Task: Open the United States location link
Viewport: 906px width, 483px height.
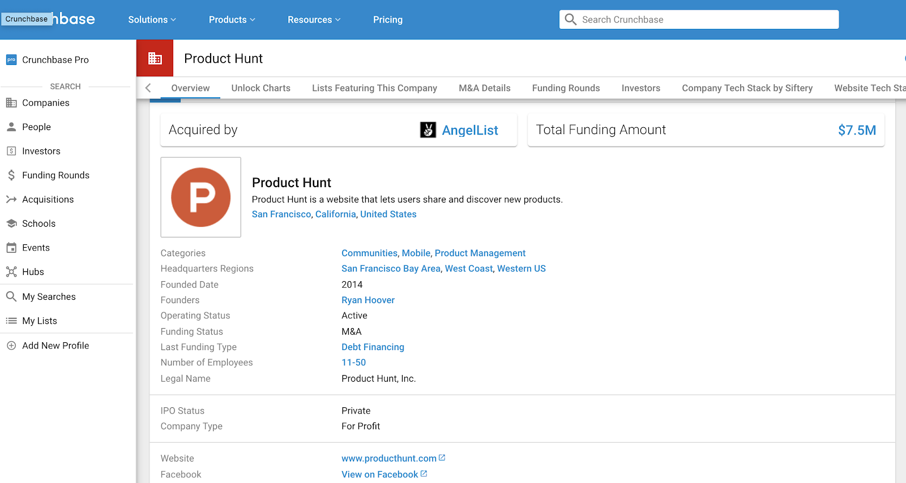Action: [x=388, y=214]
